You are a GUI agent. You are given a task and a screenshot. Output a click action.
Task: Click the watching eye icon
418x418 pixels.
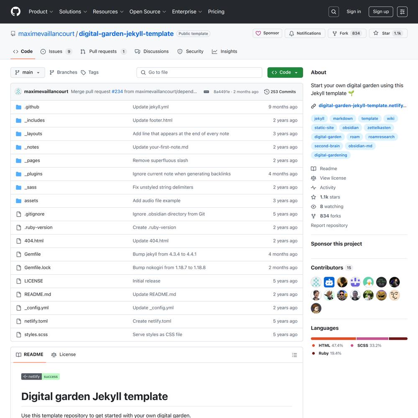click(x=313, y=206)
